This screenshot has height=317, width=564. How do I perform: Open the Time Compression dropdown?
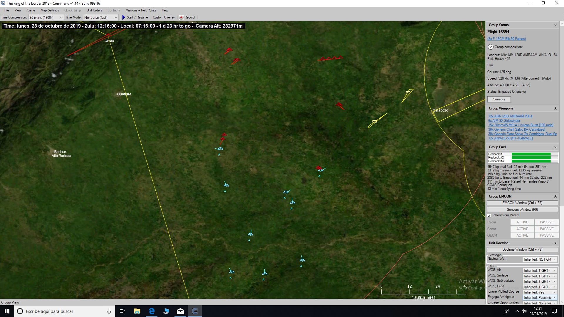pyautogui.click(x=60, y=17)
